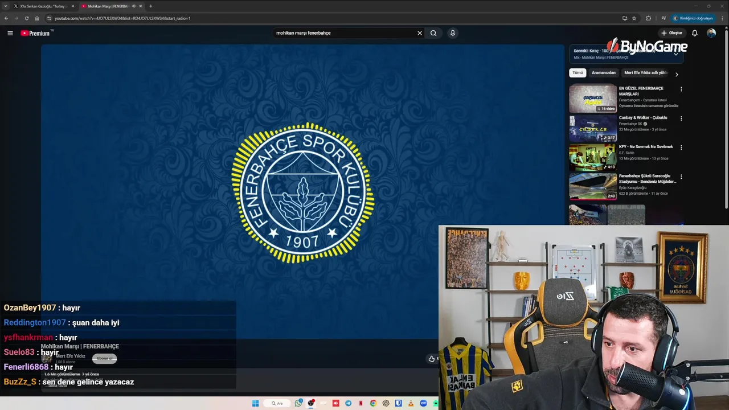Open VLC media player from taskbar
Screen dimensions: 729x410
point(411,403)
